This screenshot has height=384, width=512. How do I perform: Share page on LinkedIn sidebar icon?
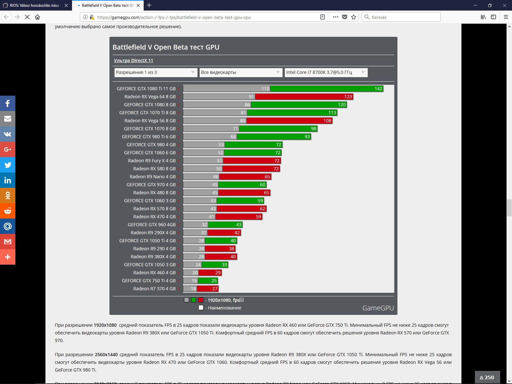(8, 180)
